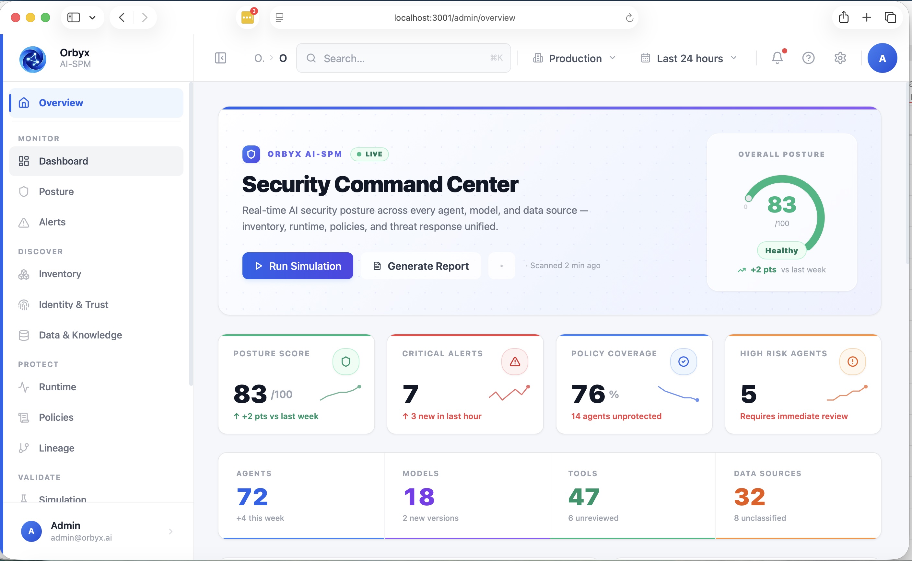Click the Policy Coverage check icon
The height and width of the screenshot is (561, 912).
click(683, 361)
